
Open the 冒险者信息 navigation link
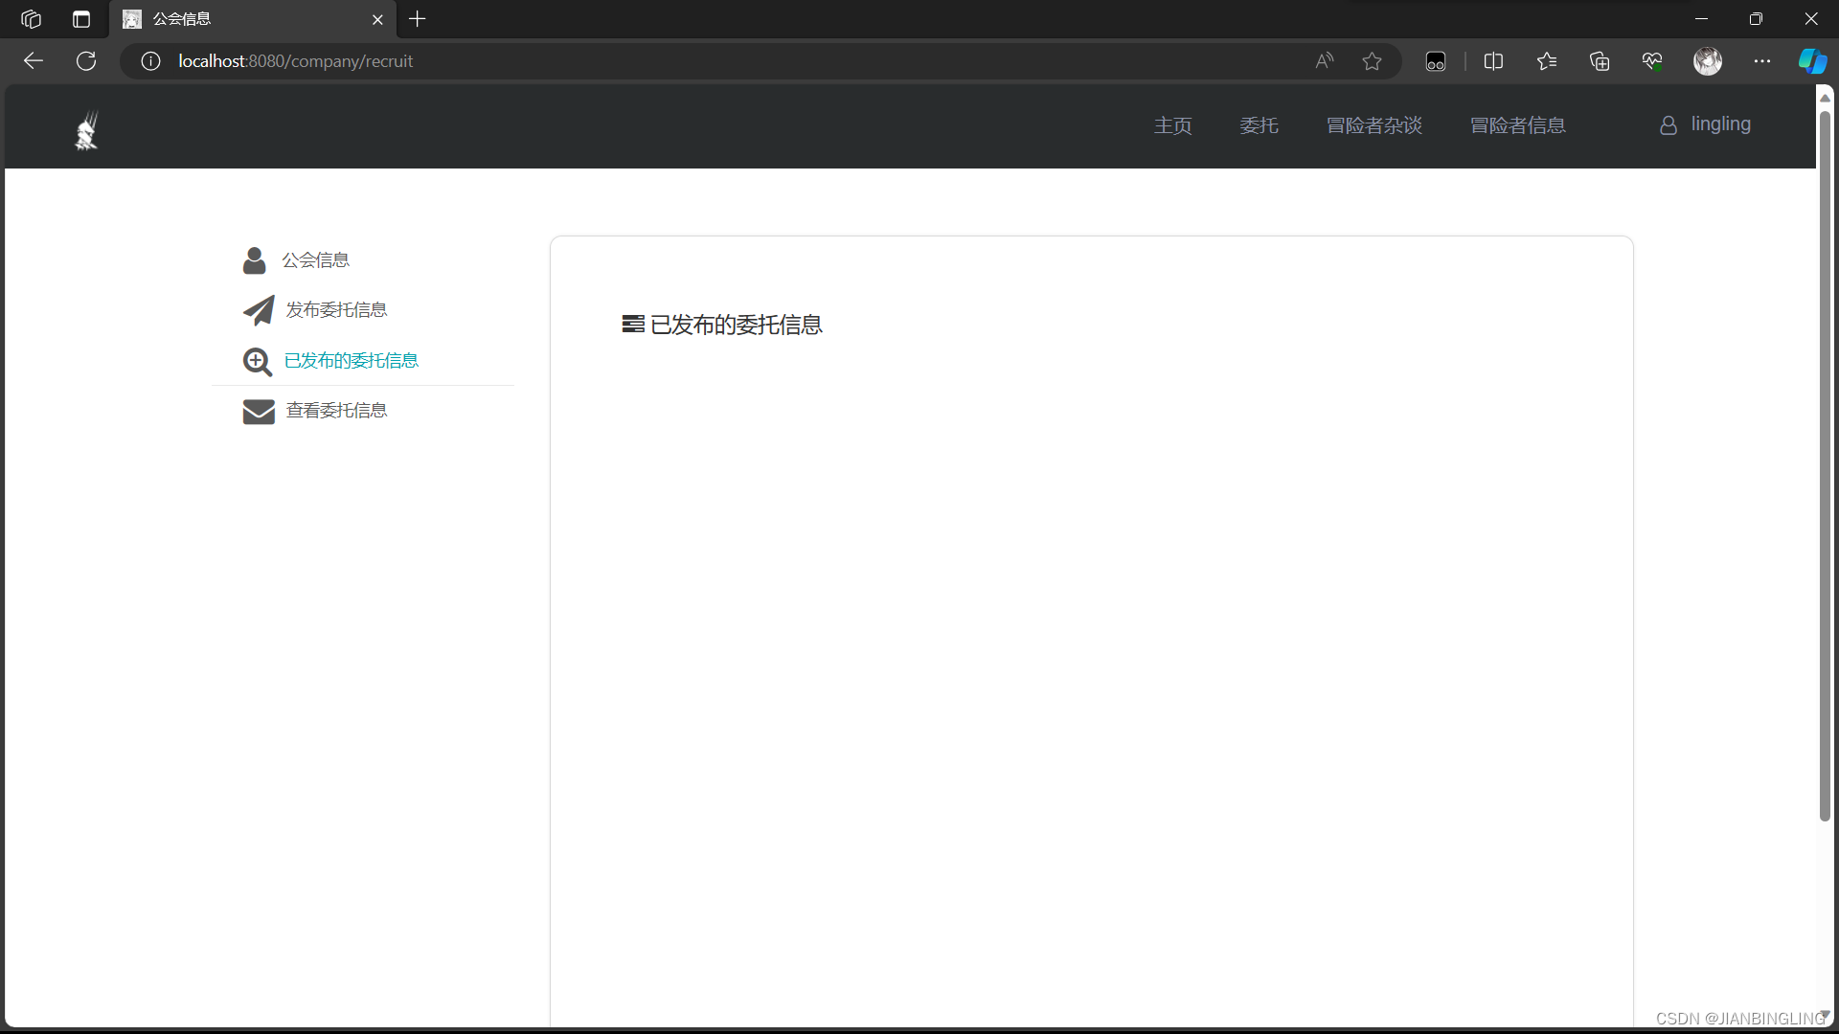pyautogui.click(x=1517, y=125)
